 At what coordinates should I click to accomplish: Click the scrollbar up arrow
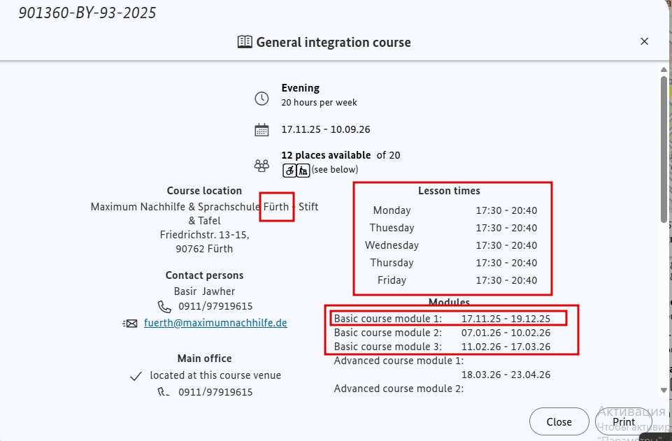coord(663,68)
